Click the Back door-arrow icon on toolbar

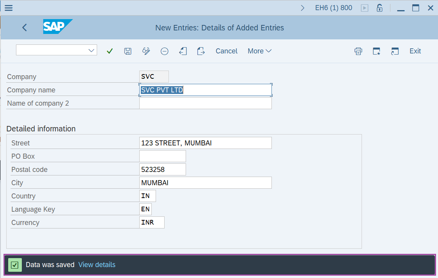coord(183,51)
